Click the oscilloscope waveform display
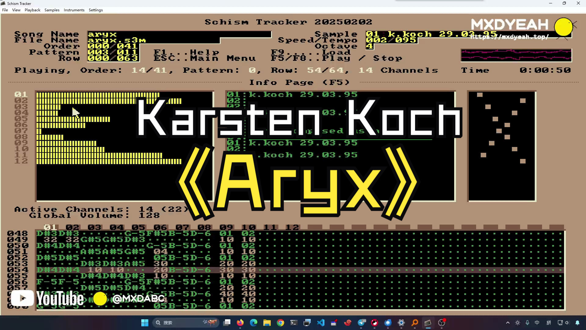Screen dimensions: 586x330 pyautogui.click(x=516, y=55)
